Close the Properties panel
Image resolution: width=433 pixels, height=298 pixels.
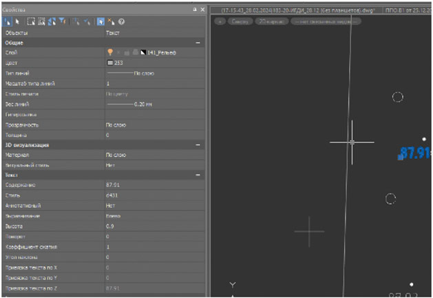[202, 10]
